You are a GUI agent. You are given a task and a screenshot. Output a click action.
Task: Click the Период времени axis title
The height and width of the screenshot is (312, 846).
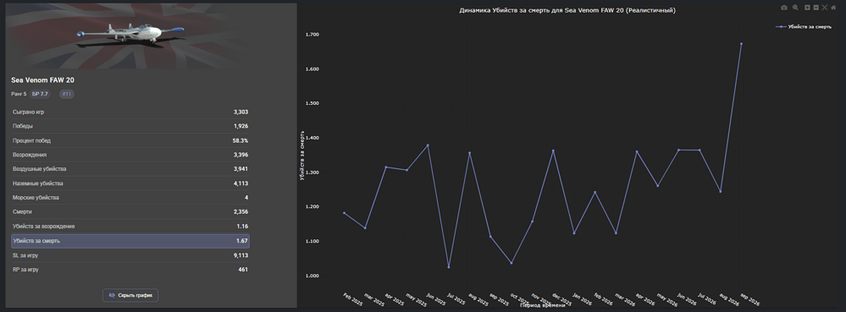click(544, 305)
